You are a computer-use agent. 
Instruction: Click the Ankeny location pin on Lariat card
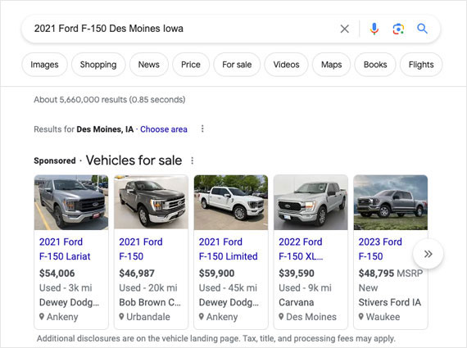[x=42, y=317]
